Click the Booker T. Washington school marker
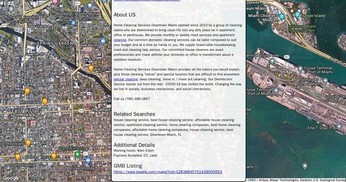 [90, 6]
